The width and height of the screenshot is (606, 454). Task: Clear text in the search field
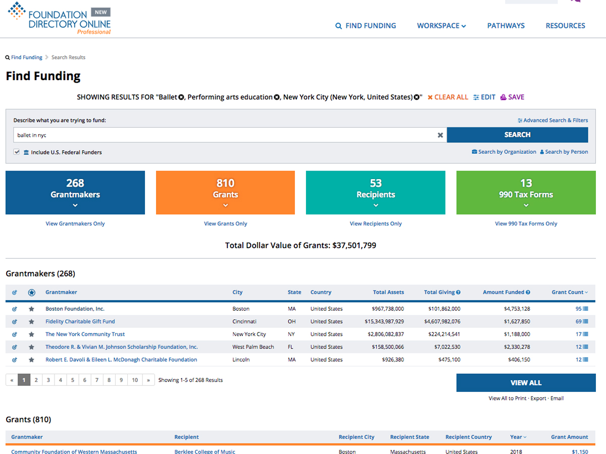(x=440, y=135)
